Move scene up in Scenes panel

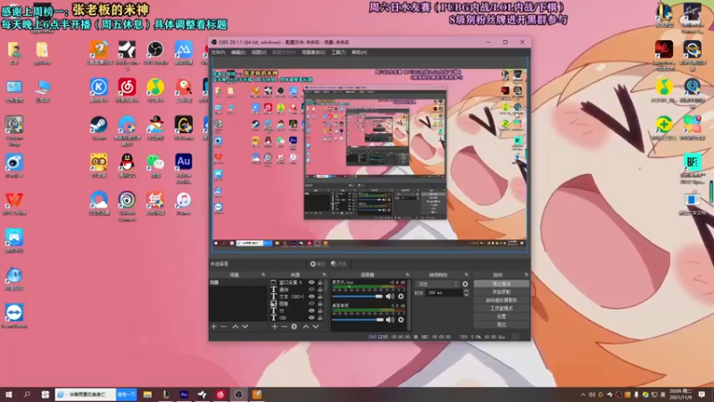coord(236,326)
